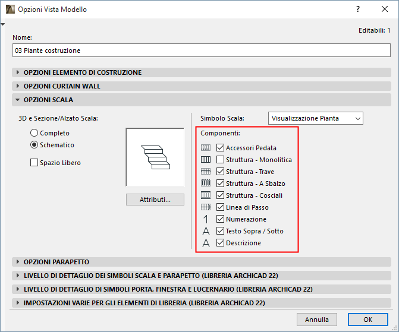Click the Descrizione letter icon
The height and width of the screenshot is (332, 399).
click(x=206, y=243)
